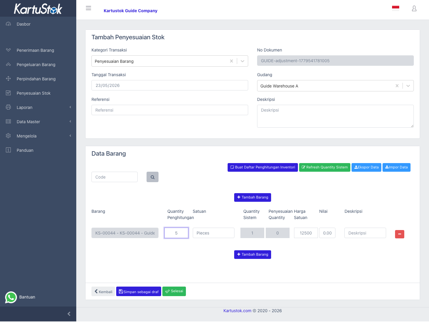
Task: Click the Indonesian flag language icon
Action: [396, 8]
